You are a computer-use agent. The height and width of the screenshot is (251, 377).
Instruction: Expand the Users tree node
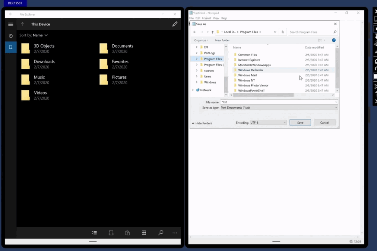197,76
